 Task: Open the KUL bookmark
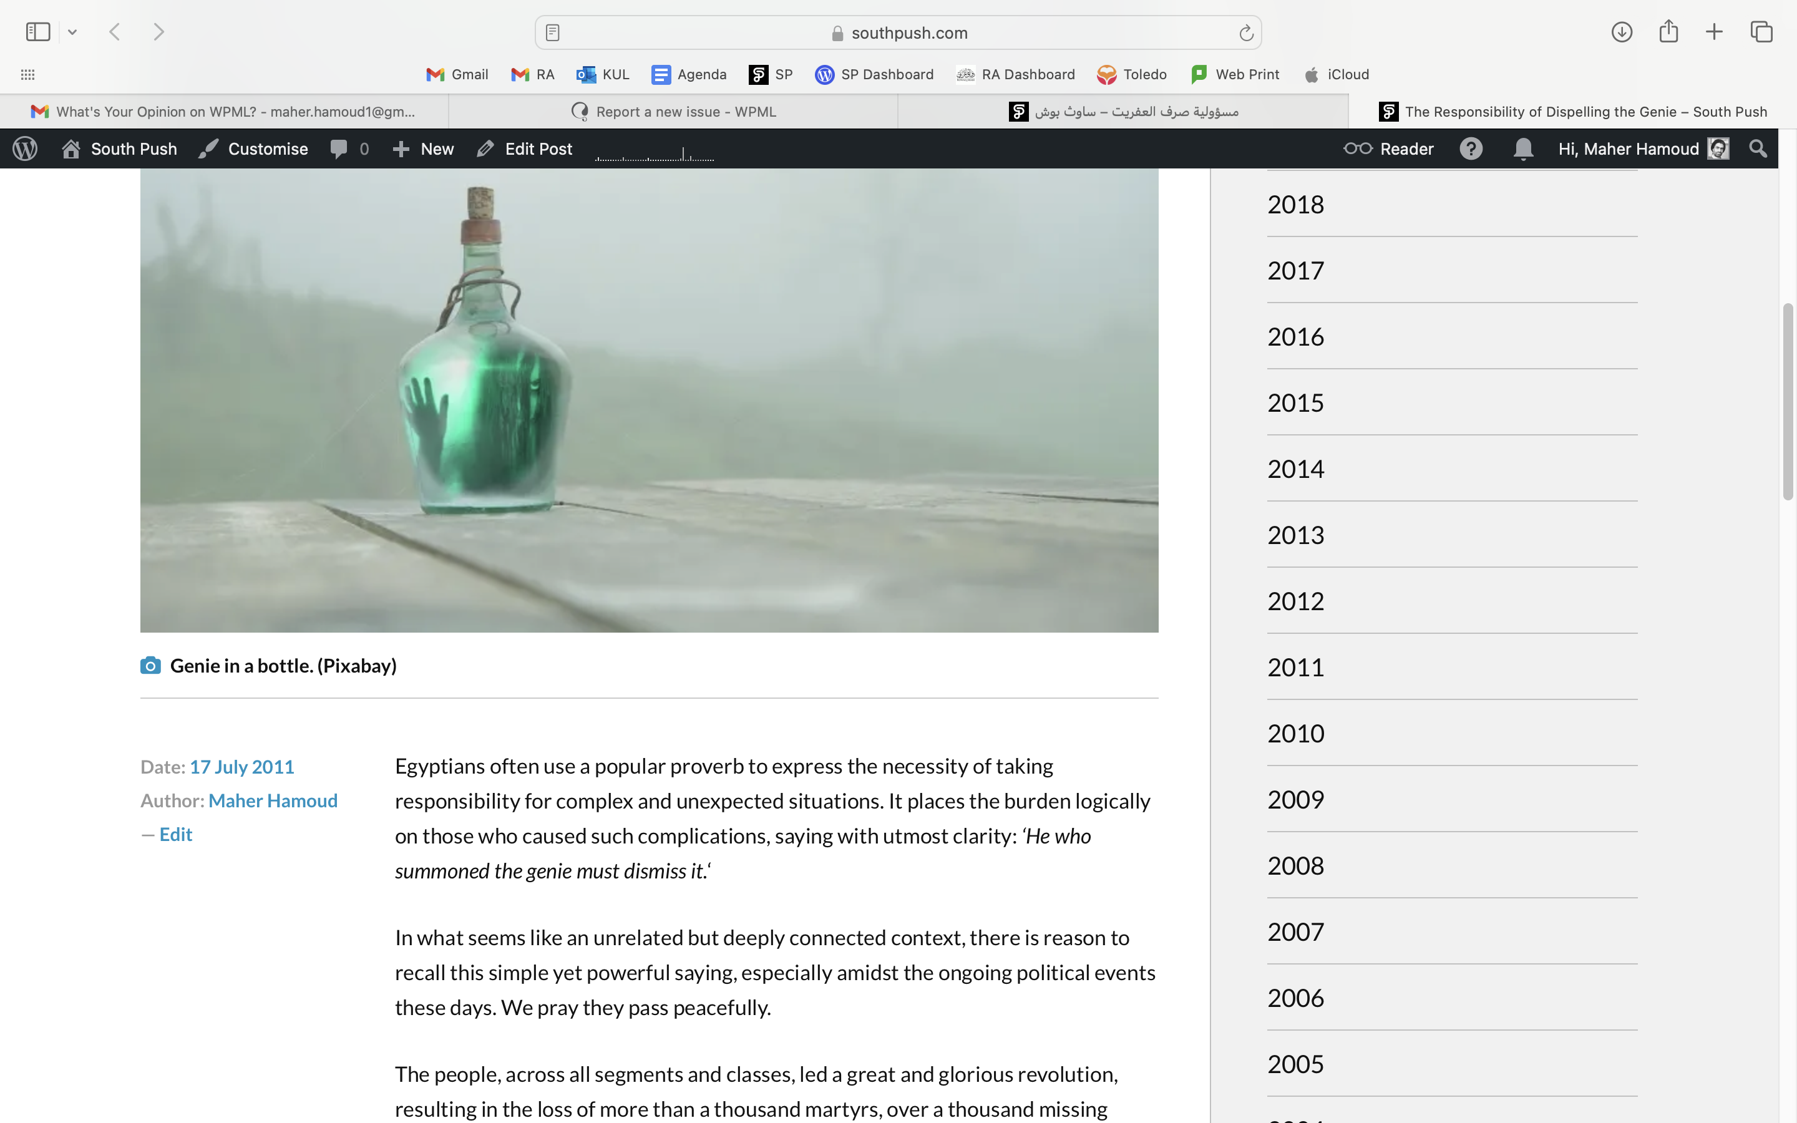[x=603, y=74]
